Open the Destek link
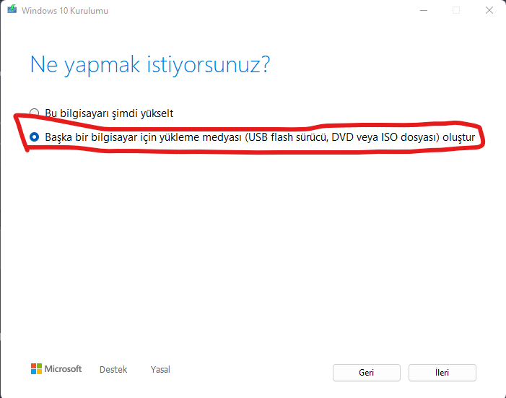The width and height of the screenshot is (506, 398). (113, 369)
